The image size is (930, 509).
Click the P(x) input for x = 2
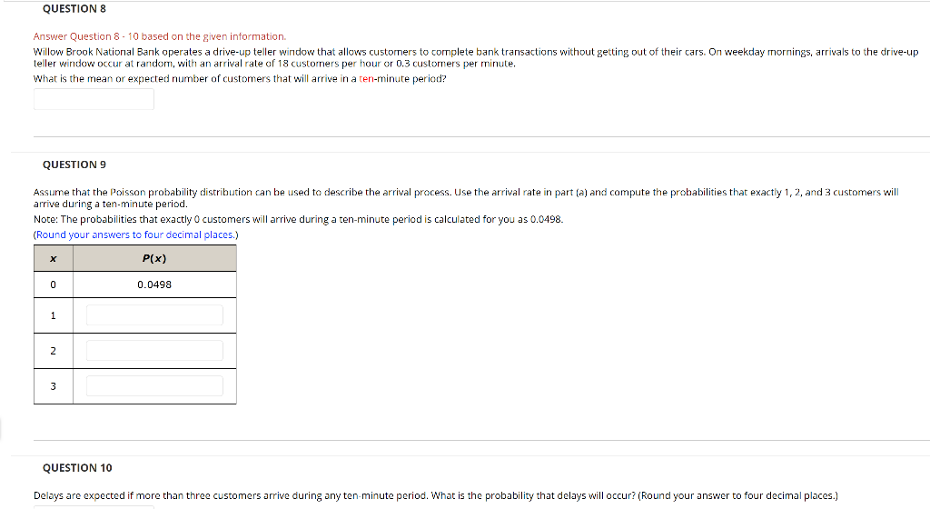click(x=154, y=351)
